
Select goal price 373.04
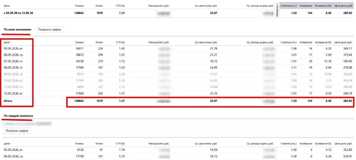tap(348, 55)
